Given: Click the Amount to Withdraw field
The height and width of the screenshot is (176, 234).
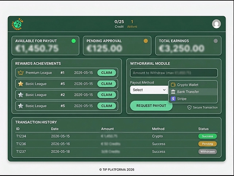Looking at the screenshot, I should click(x=174, y=73).
